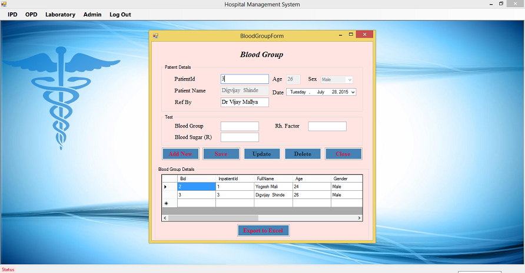Image resolution: width=525 pixels, height=273 pixels.
Task: Click the disabled Age field showing 26
Action: point(293,79)
